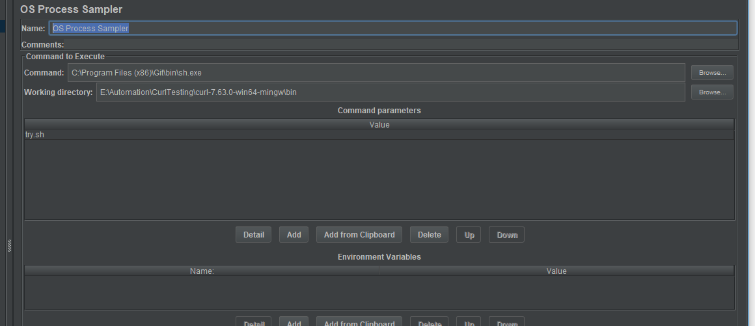Add a new environment variable
Screen dimensions: 755x326
click(x=294, y=322)
